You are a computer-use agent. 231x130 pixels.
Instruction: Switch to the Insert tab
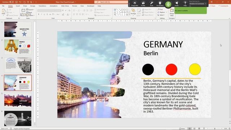pos(18,6)
